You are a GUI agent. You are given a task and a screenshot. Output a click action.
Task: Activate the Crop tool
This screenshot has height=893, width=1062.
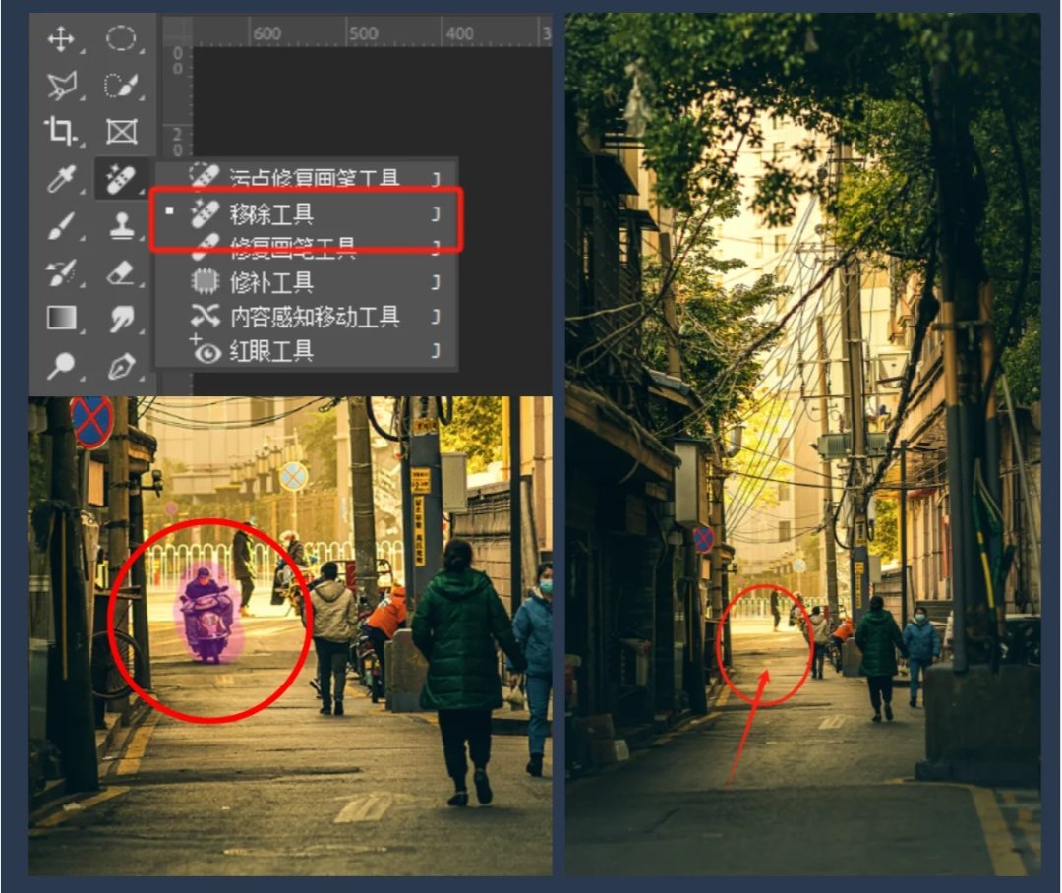61,132
